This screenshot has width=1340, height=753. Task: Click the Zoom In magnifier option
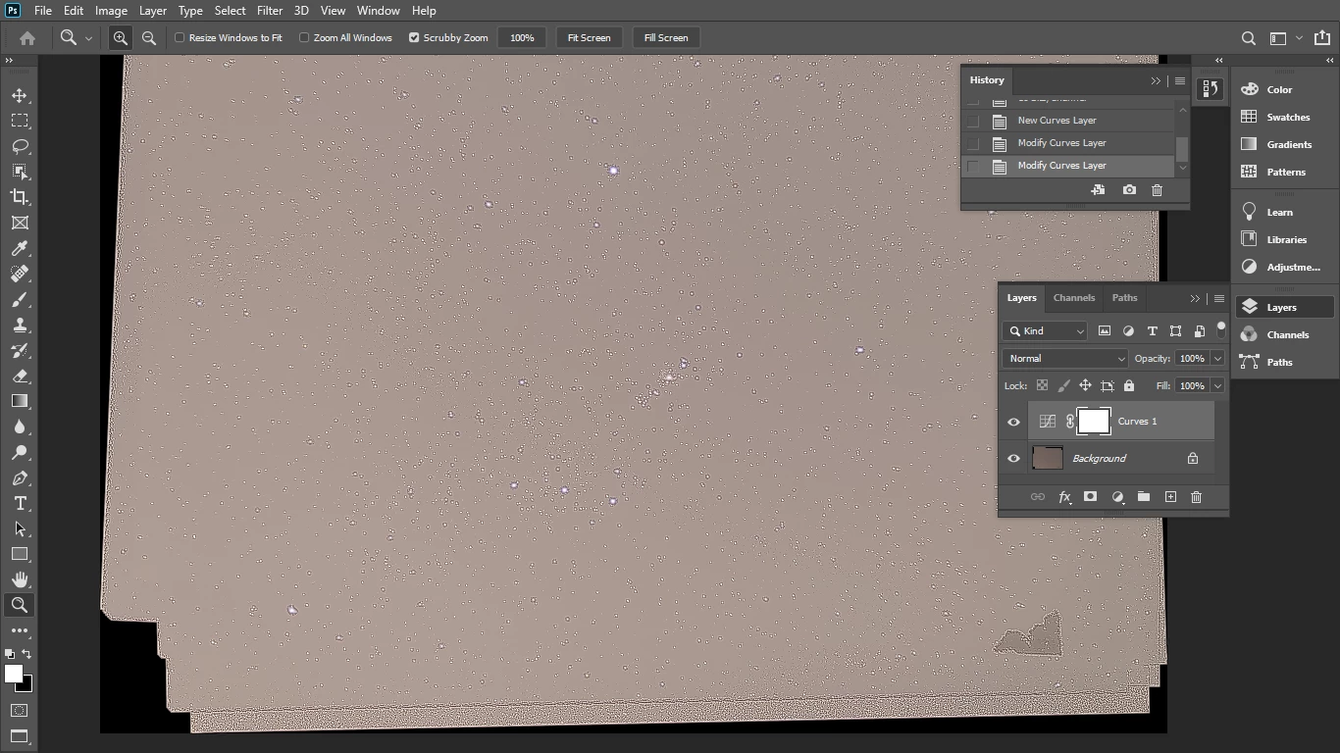click(121, 37)
